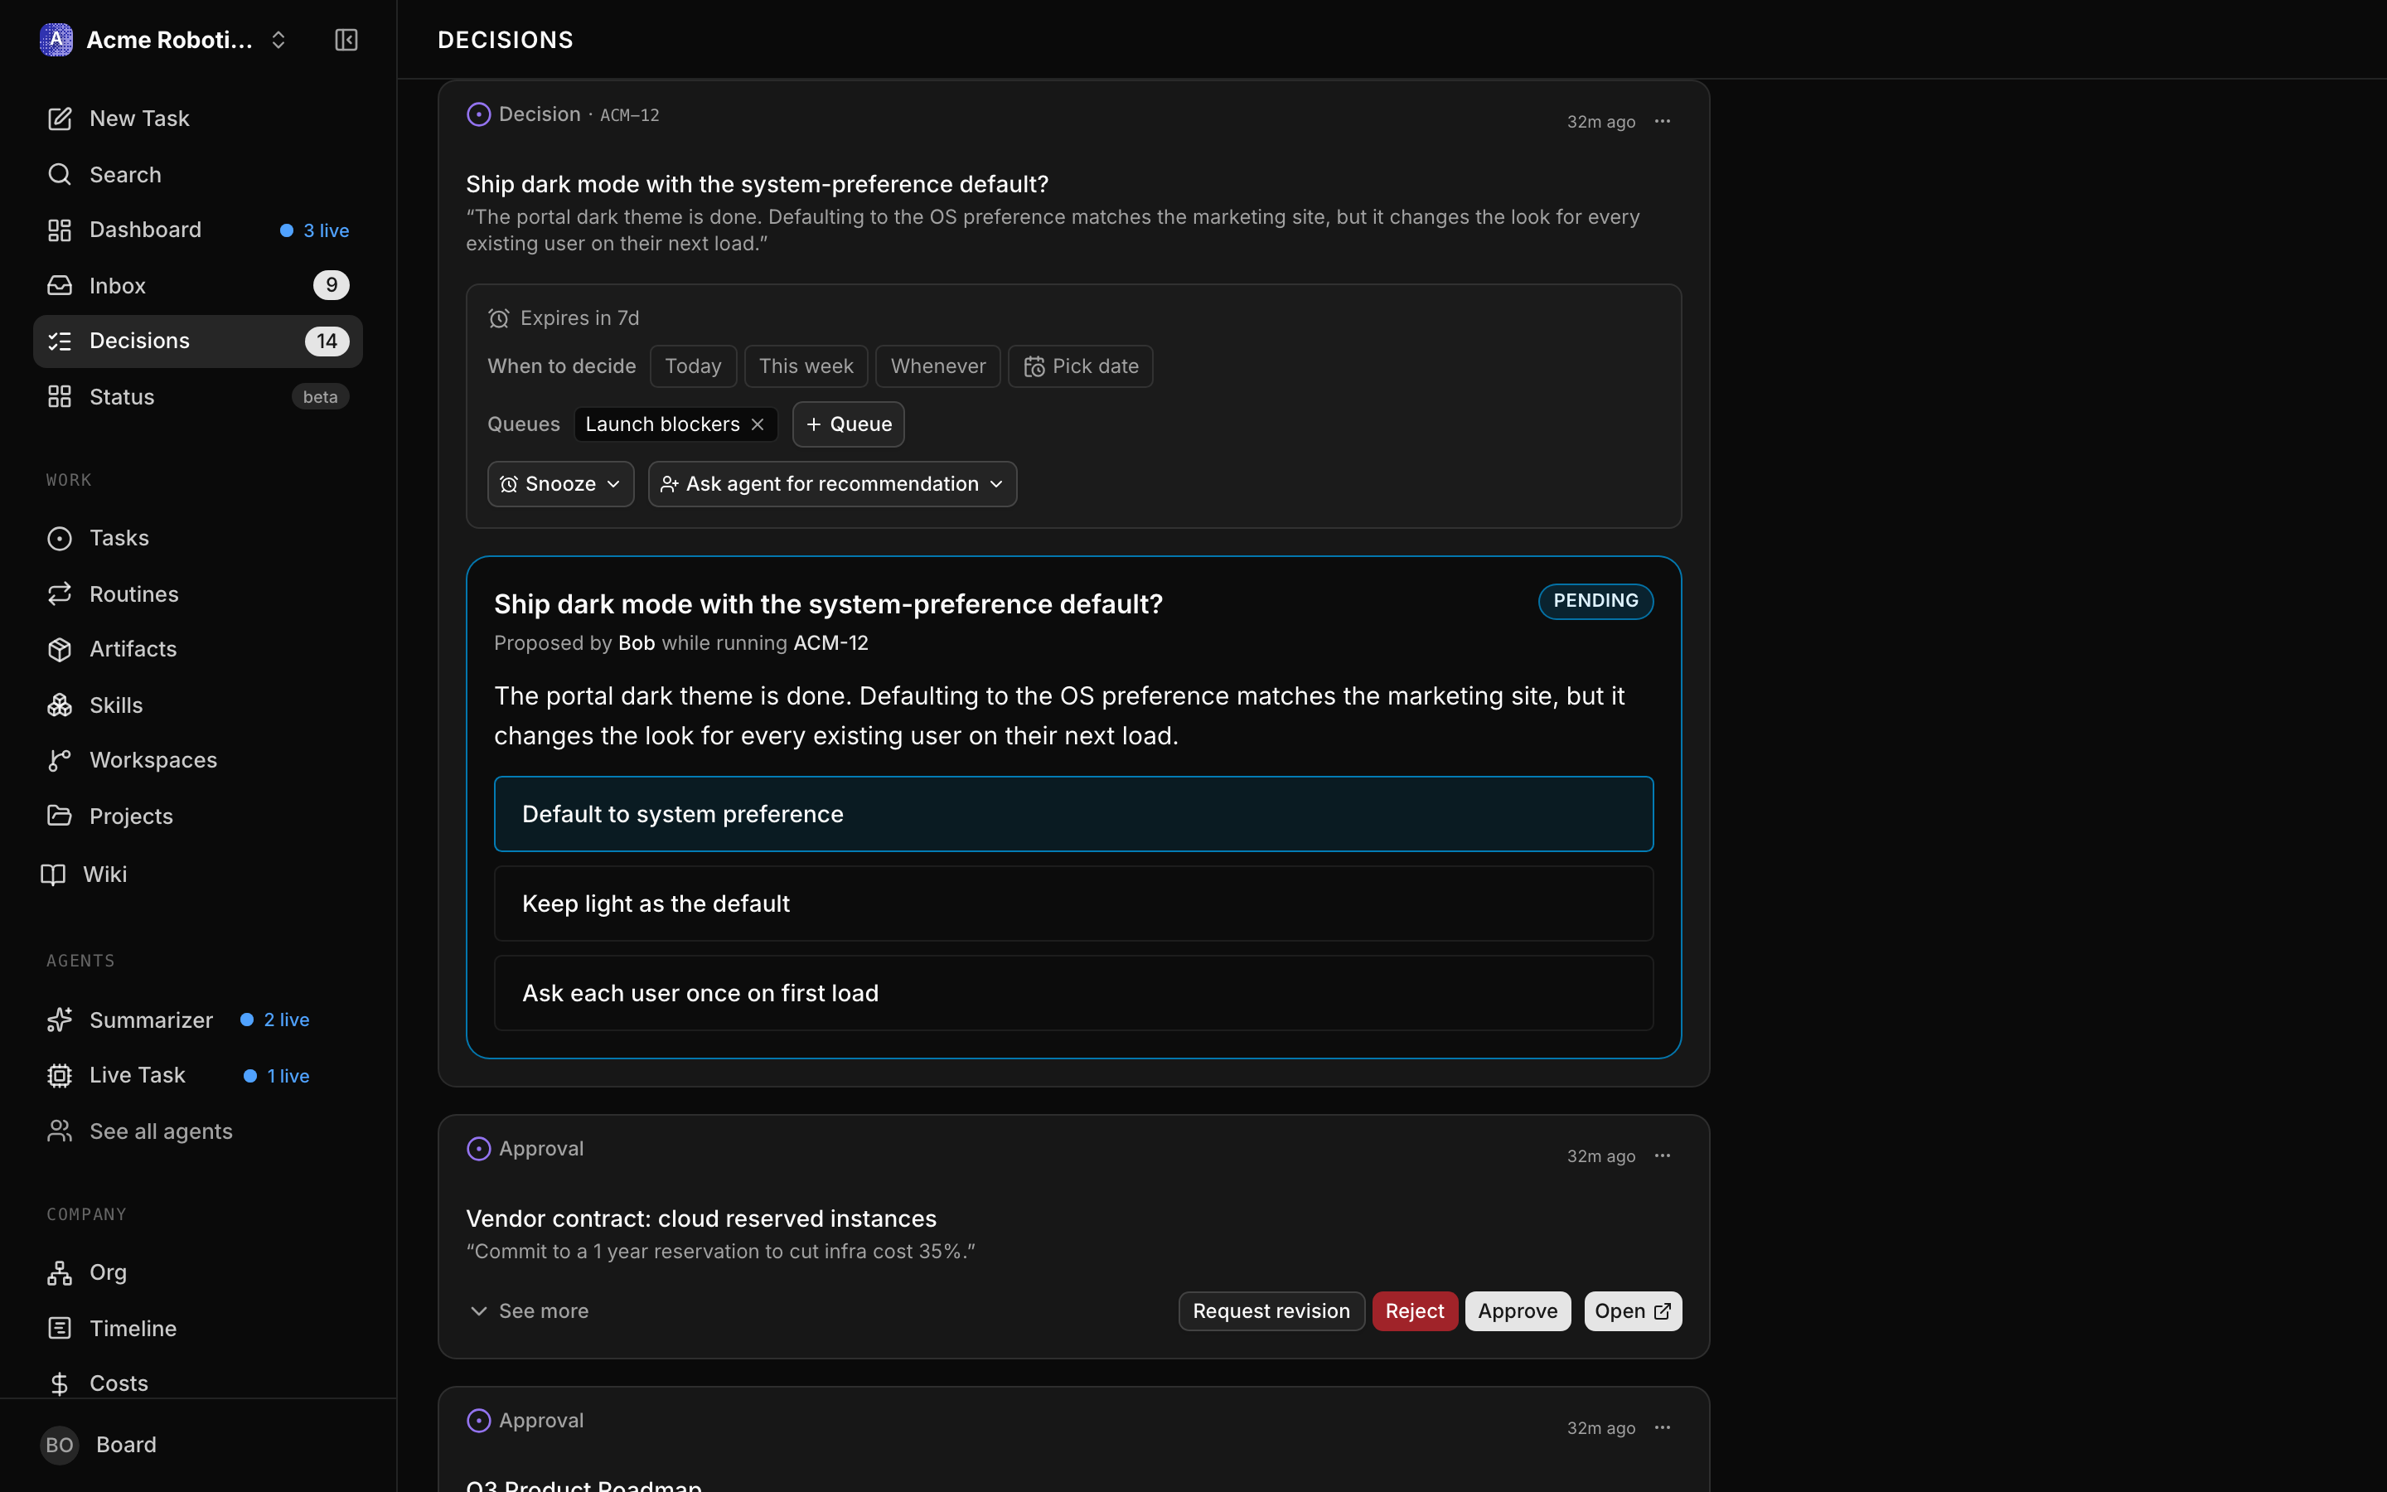This screenshot has height=1492, width=2387.
Task: Collapse the sidebar panel icon
Action: click(x=346, y=40)
